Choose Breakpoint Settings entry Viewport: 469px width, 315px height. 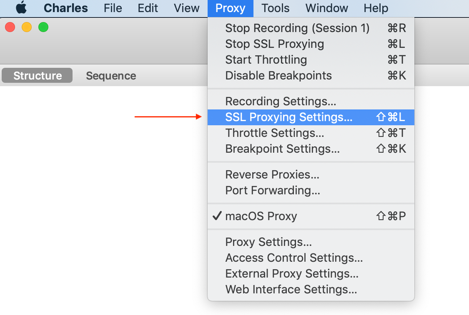(282, 149)
